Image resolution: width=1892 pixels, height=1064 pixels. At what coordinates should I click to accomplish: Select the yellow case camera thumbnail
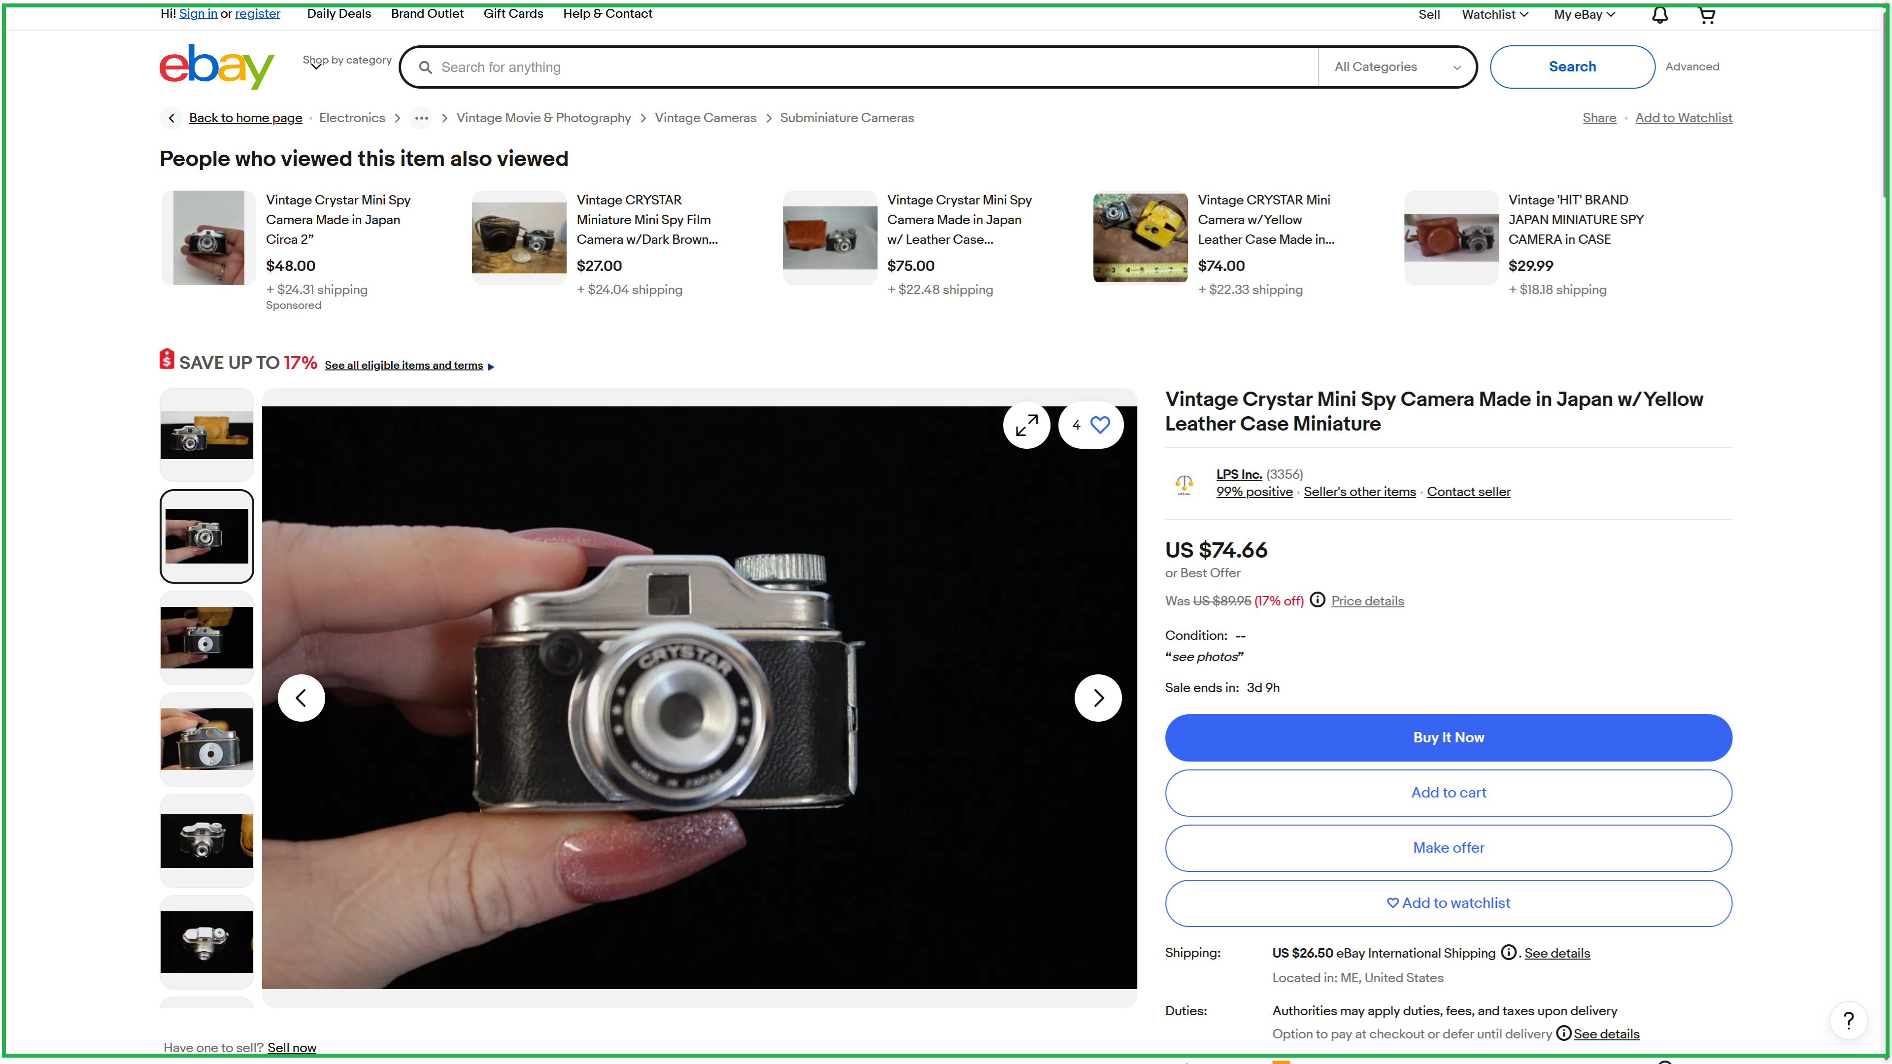coord(206,434)
